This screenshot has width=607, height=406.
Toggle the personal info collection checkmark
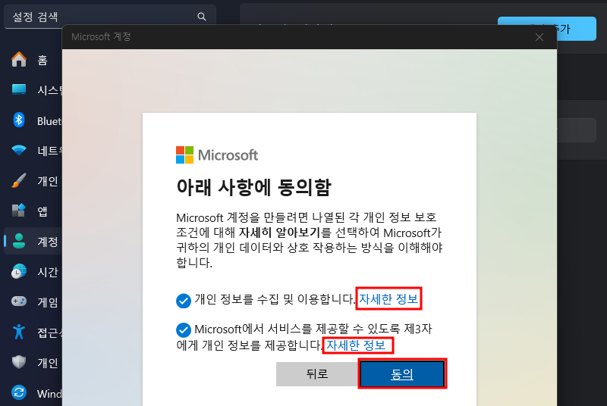pos(184,301)
